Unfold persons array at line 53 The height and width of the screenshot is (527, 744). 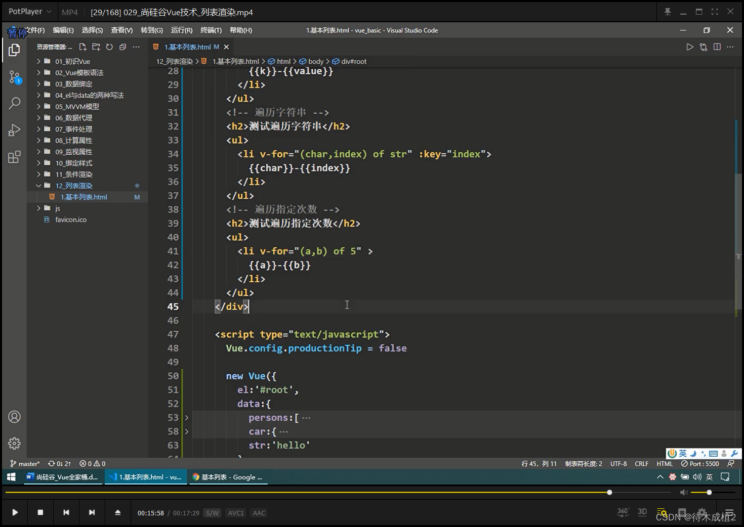[x=187, y=418]
